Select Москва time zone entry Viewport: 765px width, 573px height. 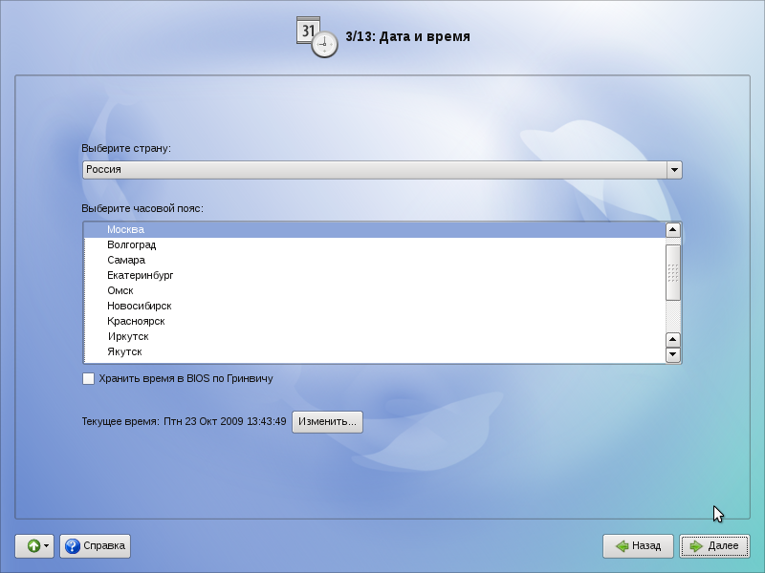125,229
